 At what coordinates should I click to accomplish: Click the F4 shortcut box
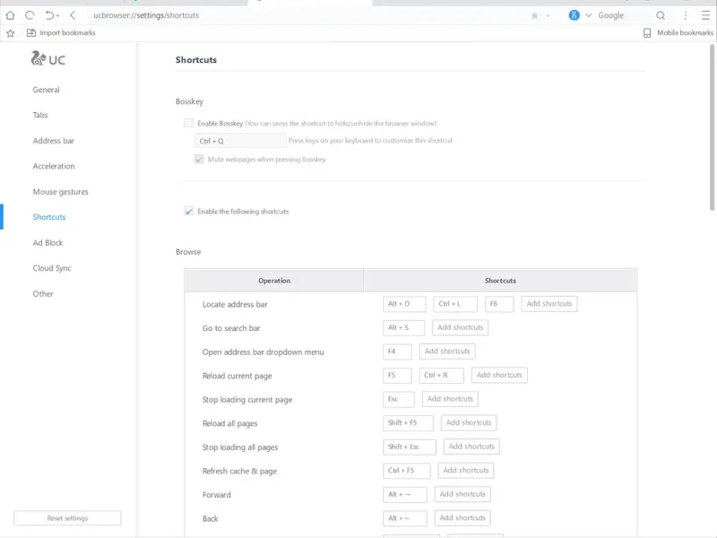397,351
